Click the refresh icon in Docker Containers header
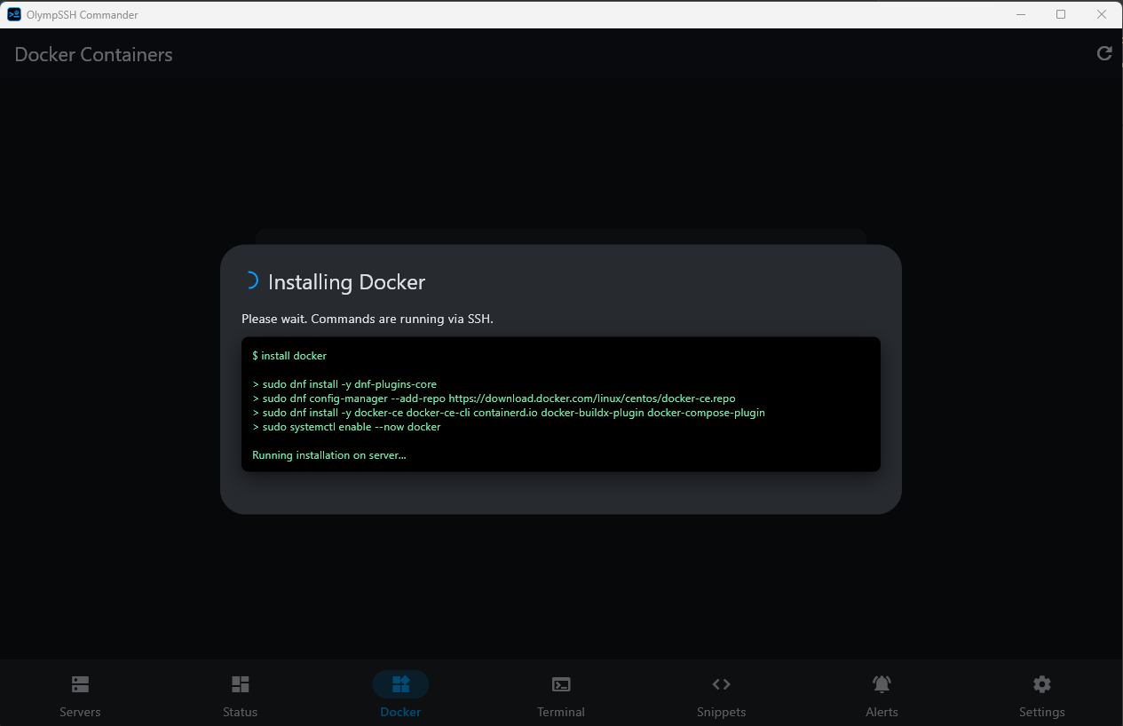This screenshot has width=1123, height=726. 1104,53
